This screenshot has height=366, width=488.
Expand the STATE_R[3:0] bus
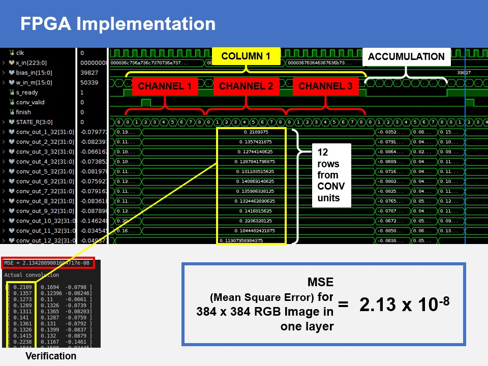coord(4,122)
